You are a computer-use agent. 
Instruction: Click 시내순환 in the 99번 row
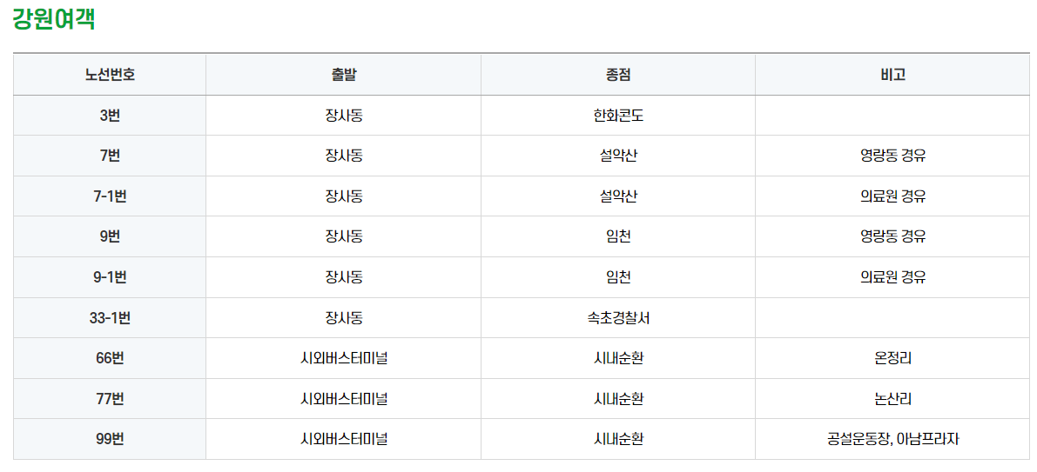(618, 438)
